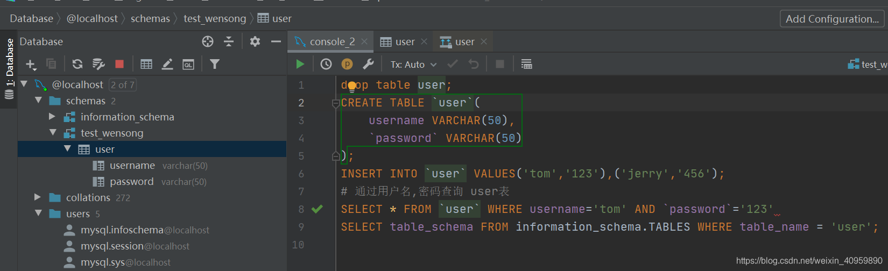Place cursor on empty line 10
Image resolution: width=888 pixels, height=271 pixels.
pos(612,245)
